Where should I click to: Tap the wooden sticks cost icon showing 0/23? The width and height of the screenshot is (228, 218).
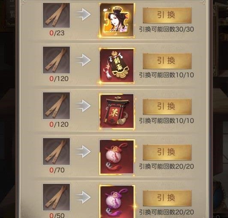click(56, 15)
